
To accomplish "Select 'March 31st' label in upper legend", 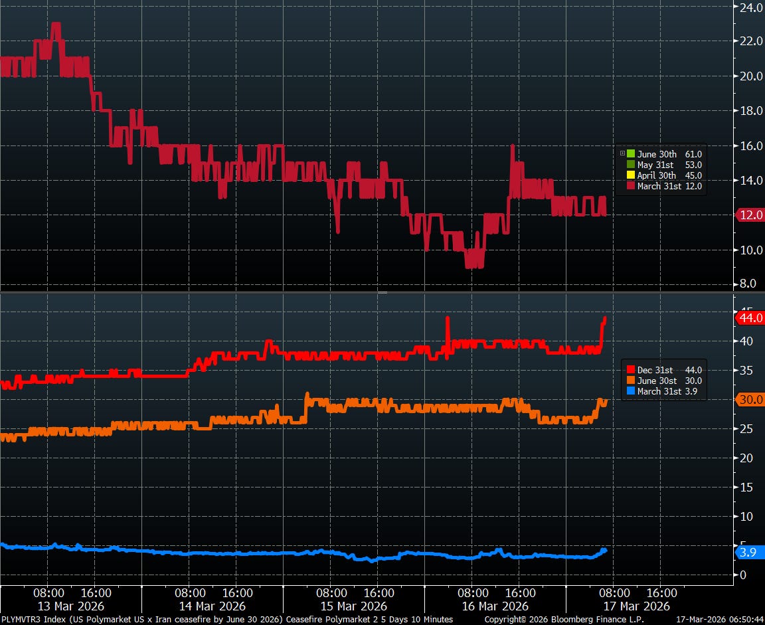I will tap(659, 186).
